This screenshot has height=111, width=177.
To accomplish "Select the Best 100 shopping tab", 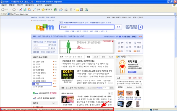I will tap(139, 87).
